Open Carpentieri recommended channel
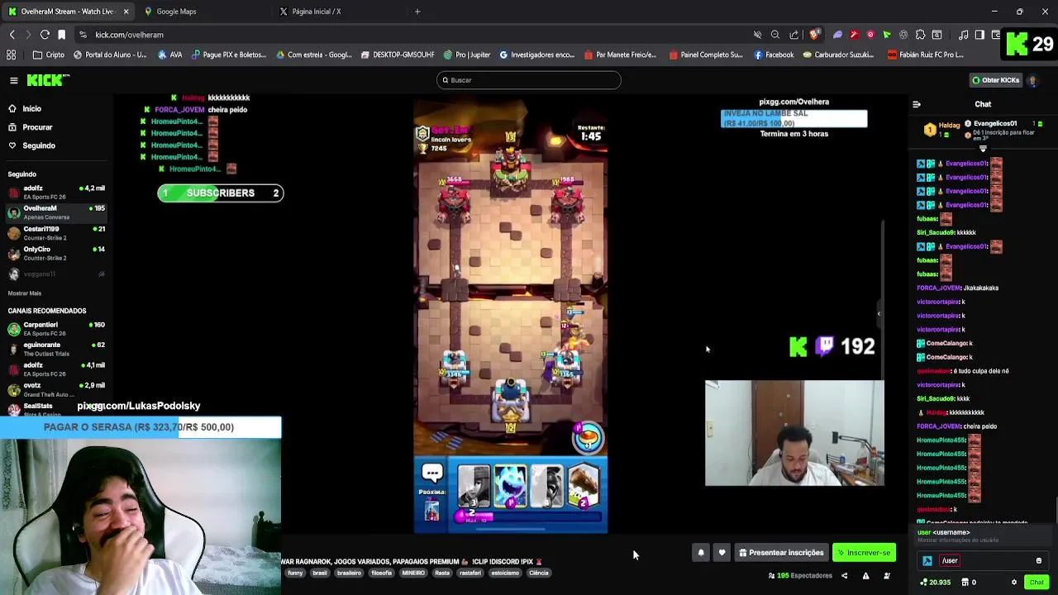 (x=56, y=329)
